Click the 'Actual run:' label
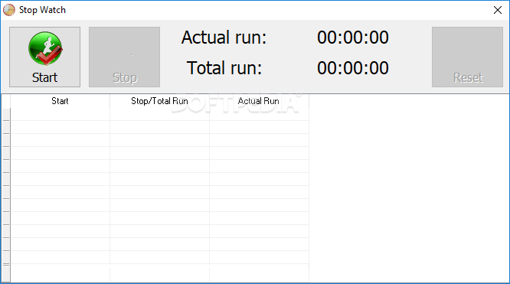This screenshot has width=510, height=284. [224, 38]
